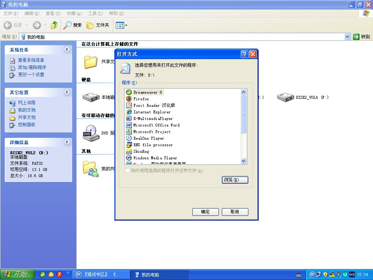Click the Back (后退) arrow icon
Image resolution: width=373 pixels, height=280 pixels.
click(8, 25)
